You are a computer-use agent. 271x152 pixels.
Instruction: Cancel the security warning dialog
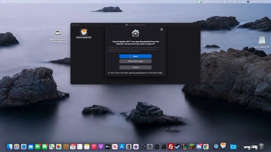coord(135,68)
